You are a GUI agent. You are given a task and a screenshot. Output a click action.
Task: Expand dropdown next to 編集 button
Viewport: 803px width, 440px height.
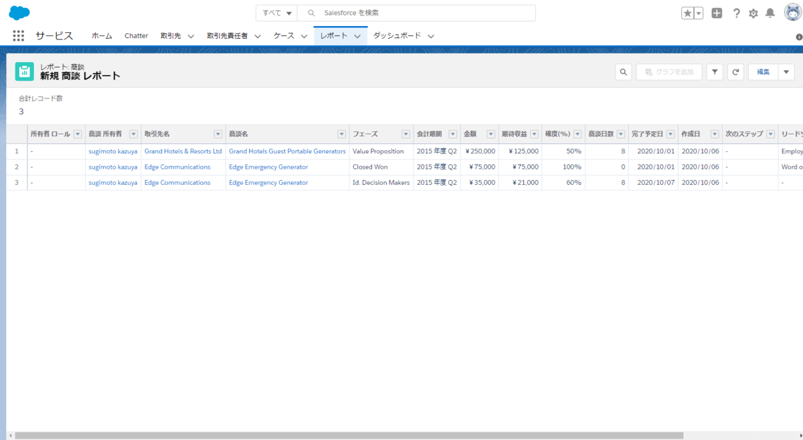coord(786,72)
